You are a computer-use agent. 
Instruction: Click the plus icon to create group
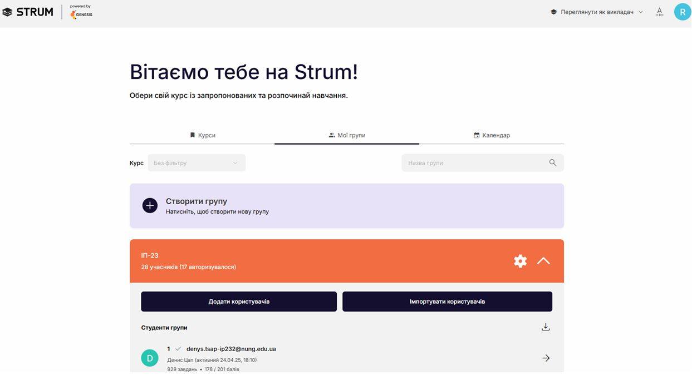(150, 206)
